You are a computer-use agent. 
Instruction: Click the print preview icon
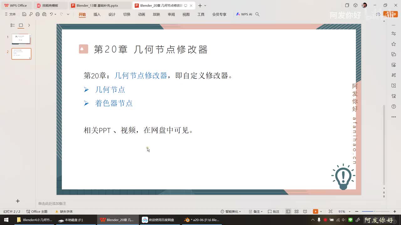pyautogui.click(x=44, y=14)
